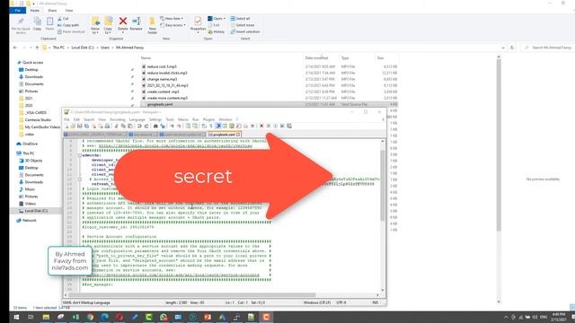Screen dimensions: 575x323
Task: Collapse the adwords fold marker in editor
Action: 80,155
